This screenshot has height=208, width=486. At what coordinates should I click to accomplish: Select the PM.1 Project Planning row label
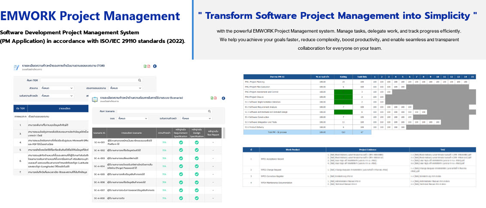(255, 82)
